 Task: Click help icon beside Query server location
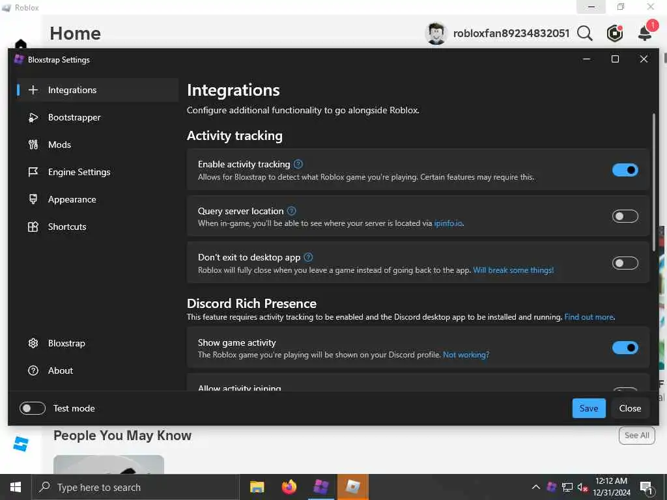[x=291, y=211]
